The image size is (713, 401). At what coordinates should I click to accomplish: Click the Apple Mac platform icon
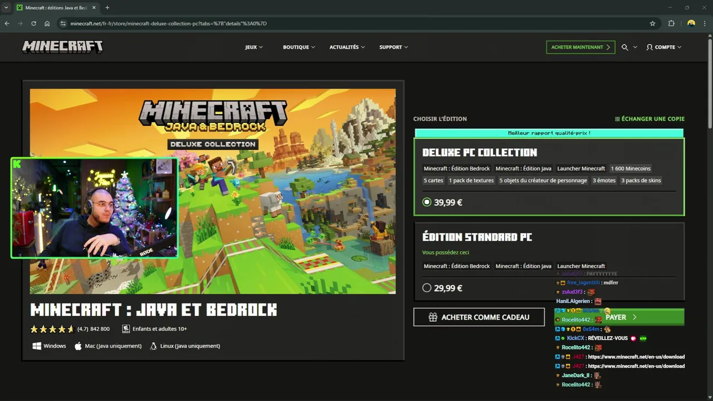78,346
